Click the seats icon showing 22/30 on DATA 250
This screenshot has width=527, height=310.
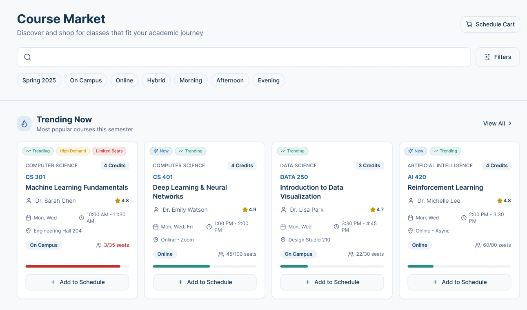(x=351, y=254)
